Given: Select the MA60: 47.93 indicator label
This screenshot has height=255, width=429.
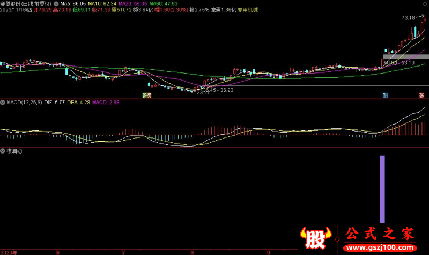Looking at the screenshot, I should pos(164,4).
